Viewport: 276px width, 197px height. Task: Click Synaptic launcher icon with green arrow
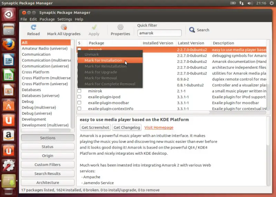coord(8,181)
